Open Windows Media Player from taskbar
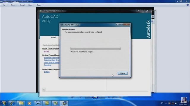 point(29,103)
